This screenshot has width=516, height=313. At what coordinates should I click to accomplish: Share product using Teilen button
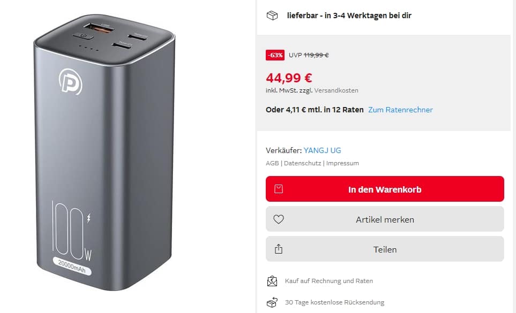point(385,249)
